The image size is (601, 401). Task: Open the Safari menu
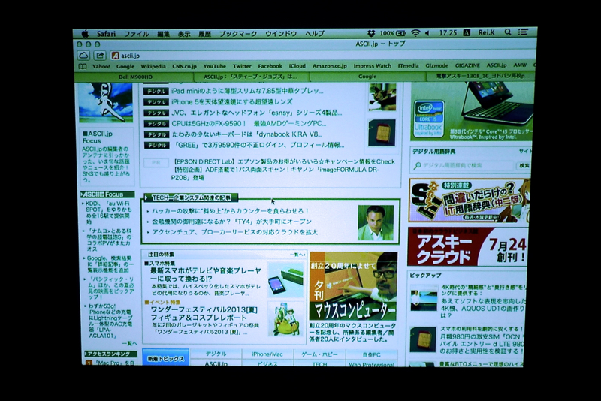[x=106, y=34]
